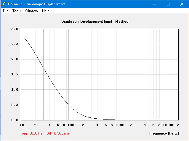Click the 2.5 y-axis label
The height and width of the screenshot is (141, 189).
15,44
